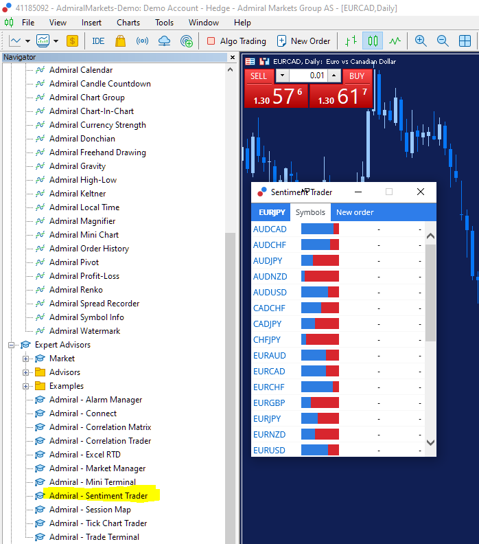Image resolution: width=479 pixels, height=544 pixels.
Task: Click the SELL button on chart
Action: click(x=259, y=76)
